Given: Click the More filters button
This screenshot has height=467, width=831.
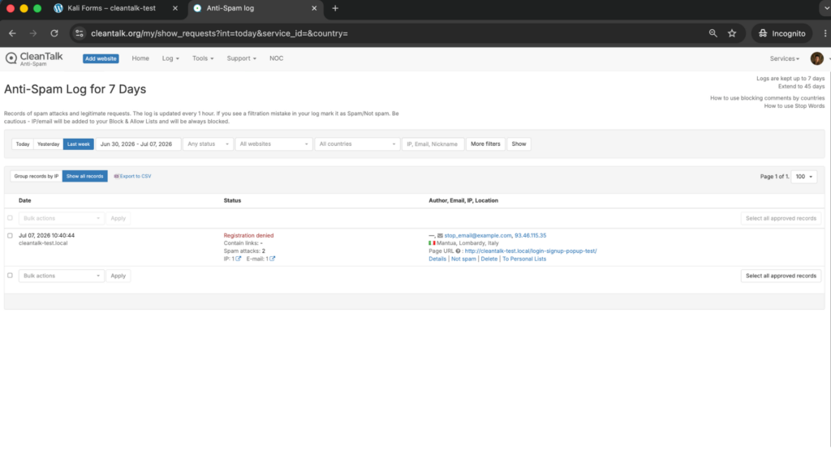Looking at the screenshot, I should 485,144.
